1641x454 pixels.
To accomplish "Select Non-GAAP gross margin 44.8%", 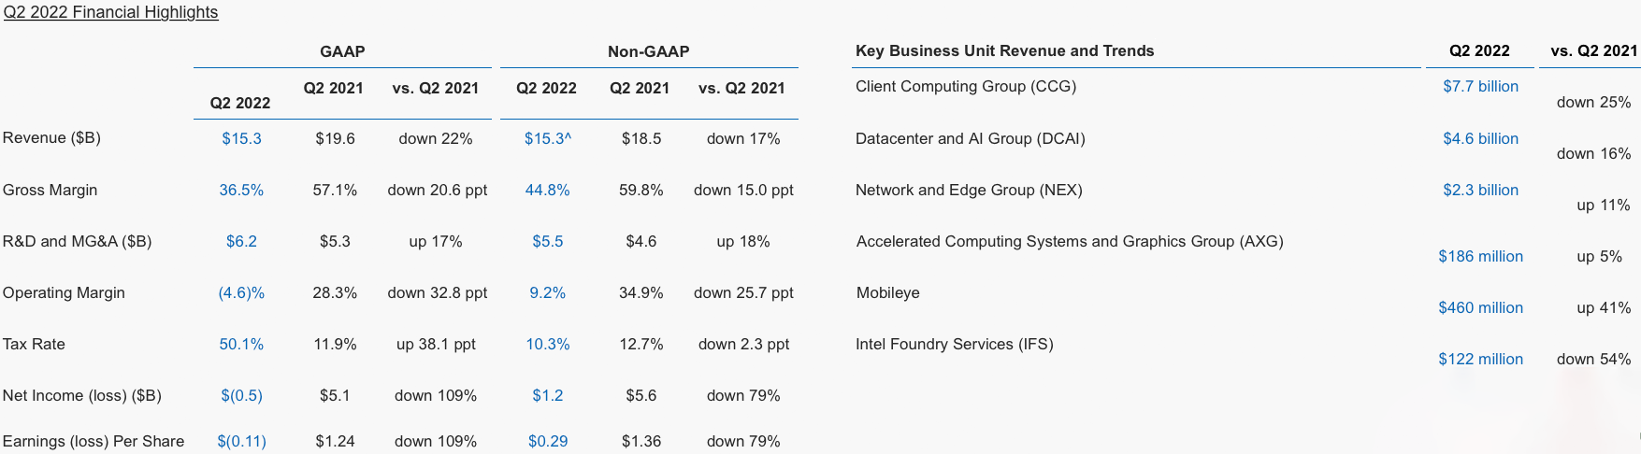I will tap(547, 190).
